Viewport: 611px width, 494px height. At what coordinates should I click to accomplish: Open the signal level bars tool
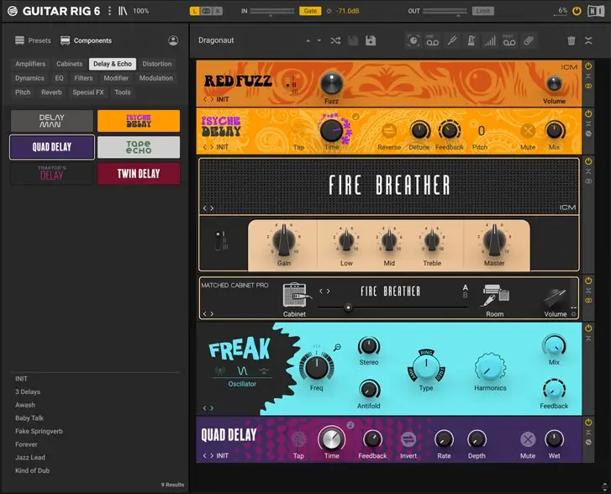(490, 40)
